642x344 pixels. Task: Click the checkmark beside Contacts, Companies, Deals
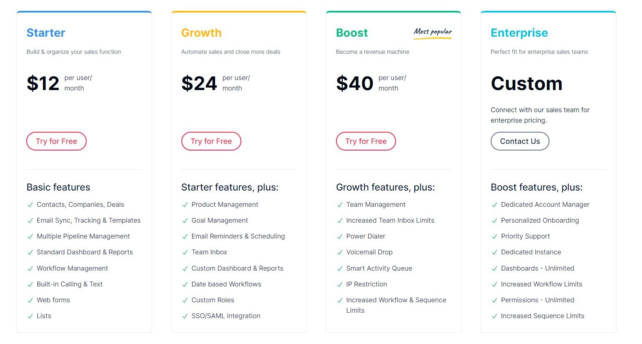30,205
